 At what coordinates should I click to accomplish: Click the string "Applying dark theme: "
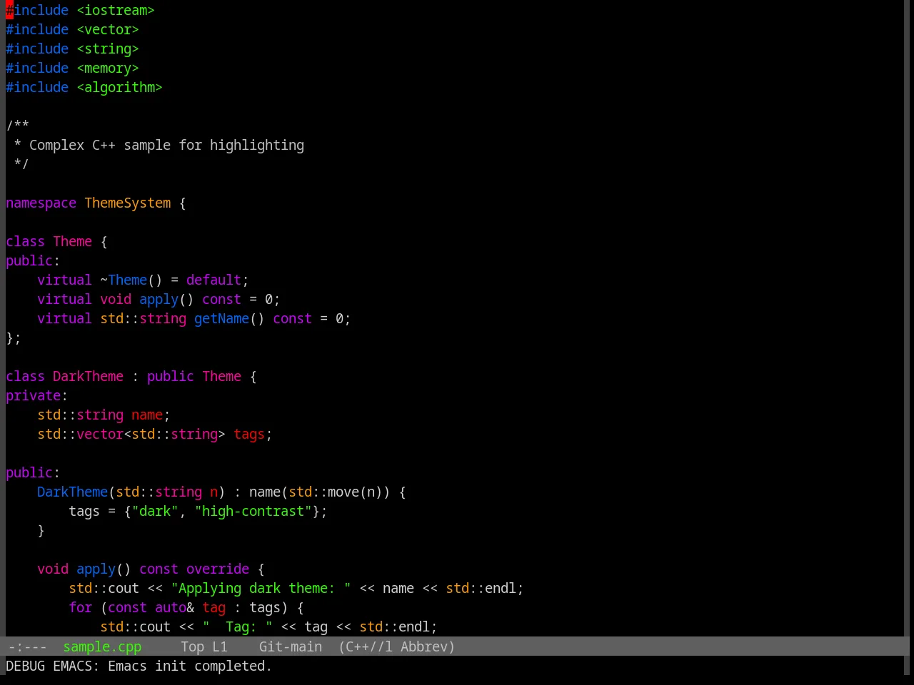(x=261, y=588)
